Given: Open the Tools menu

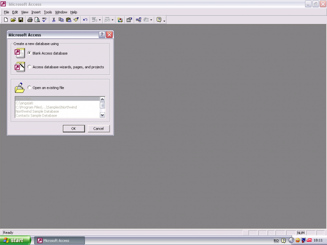Looking at the screenshot, I should 48,12.
